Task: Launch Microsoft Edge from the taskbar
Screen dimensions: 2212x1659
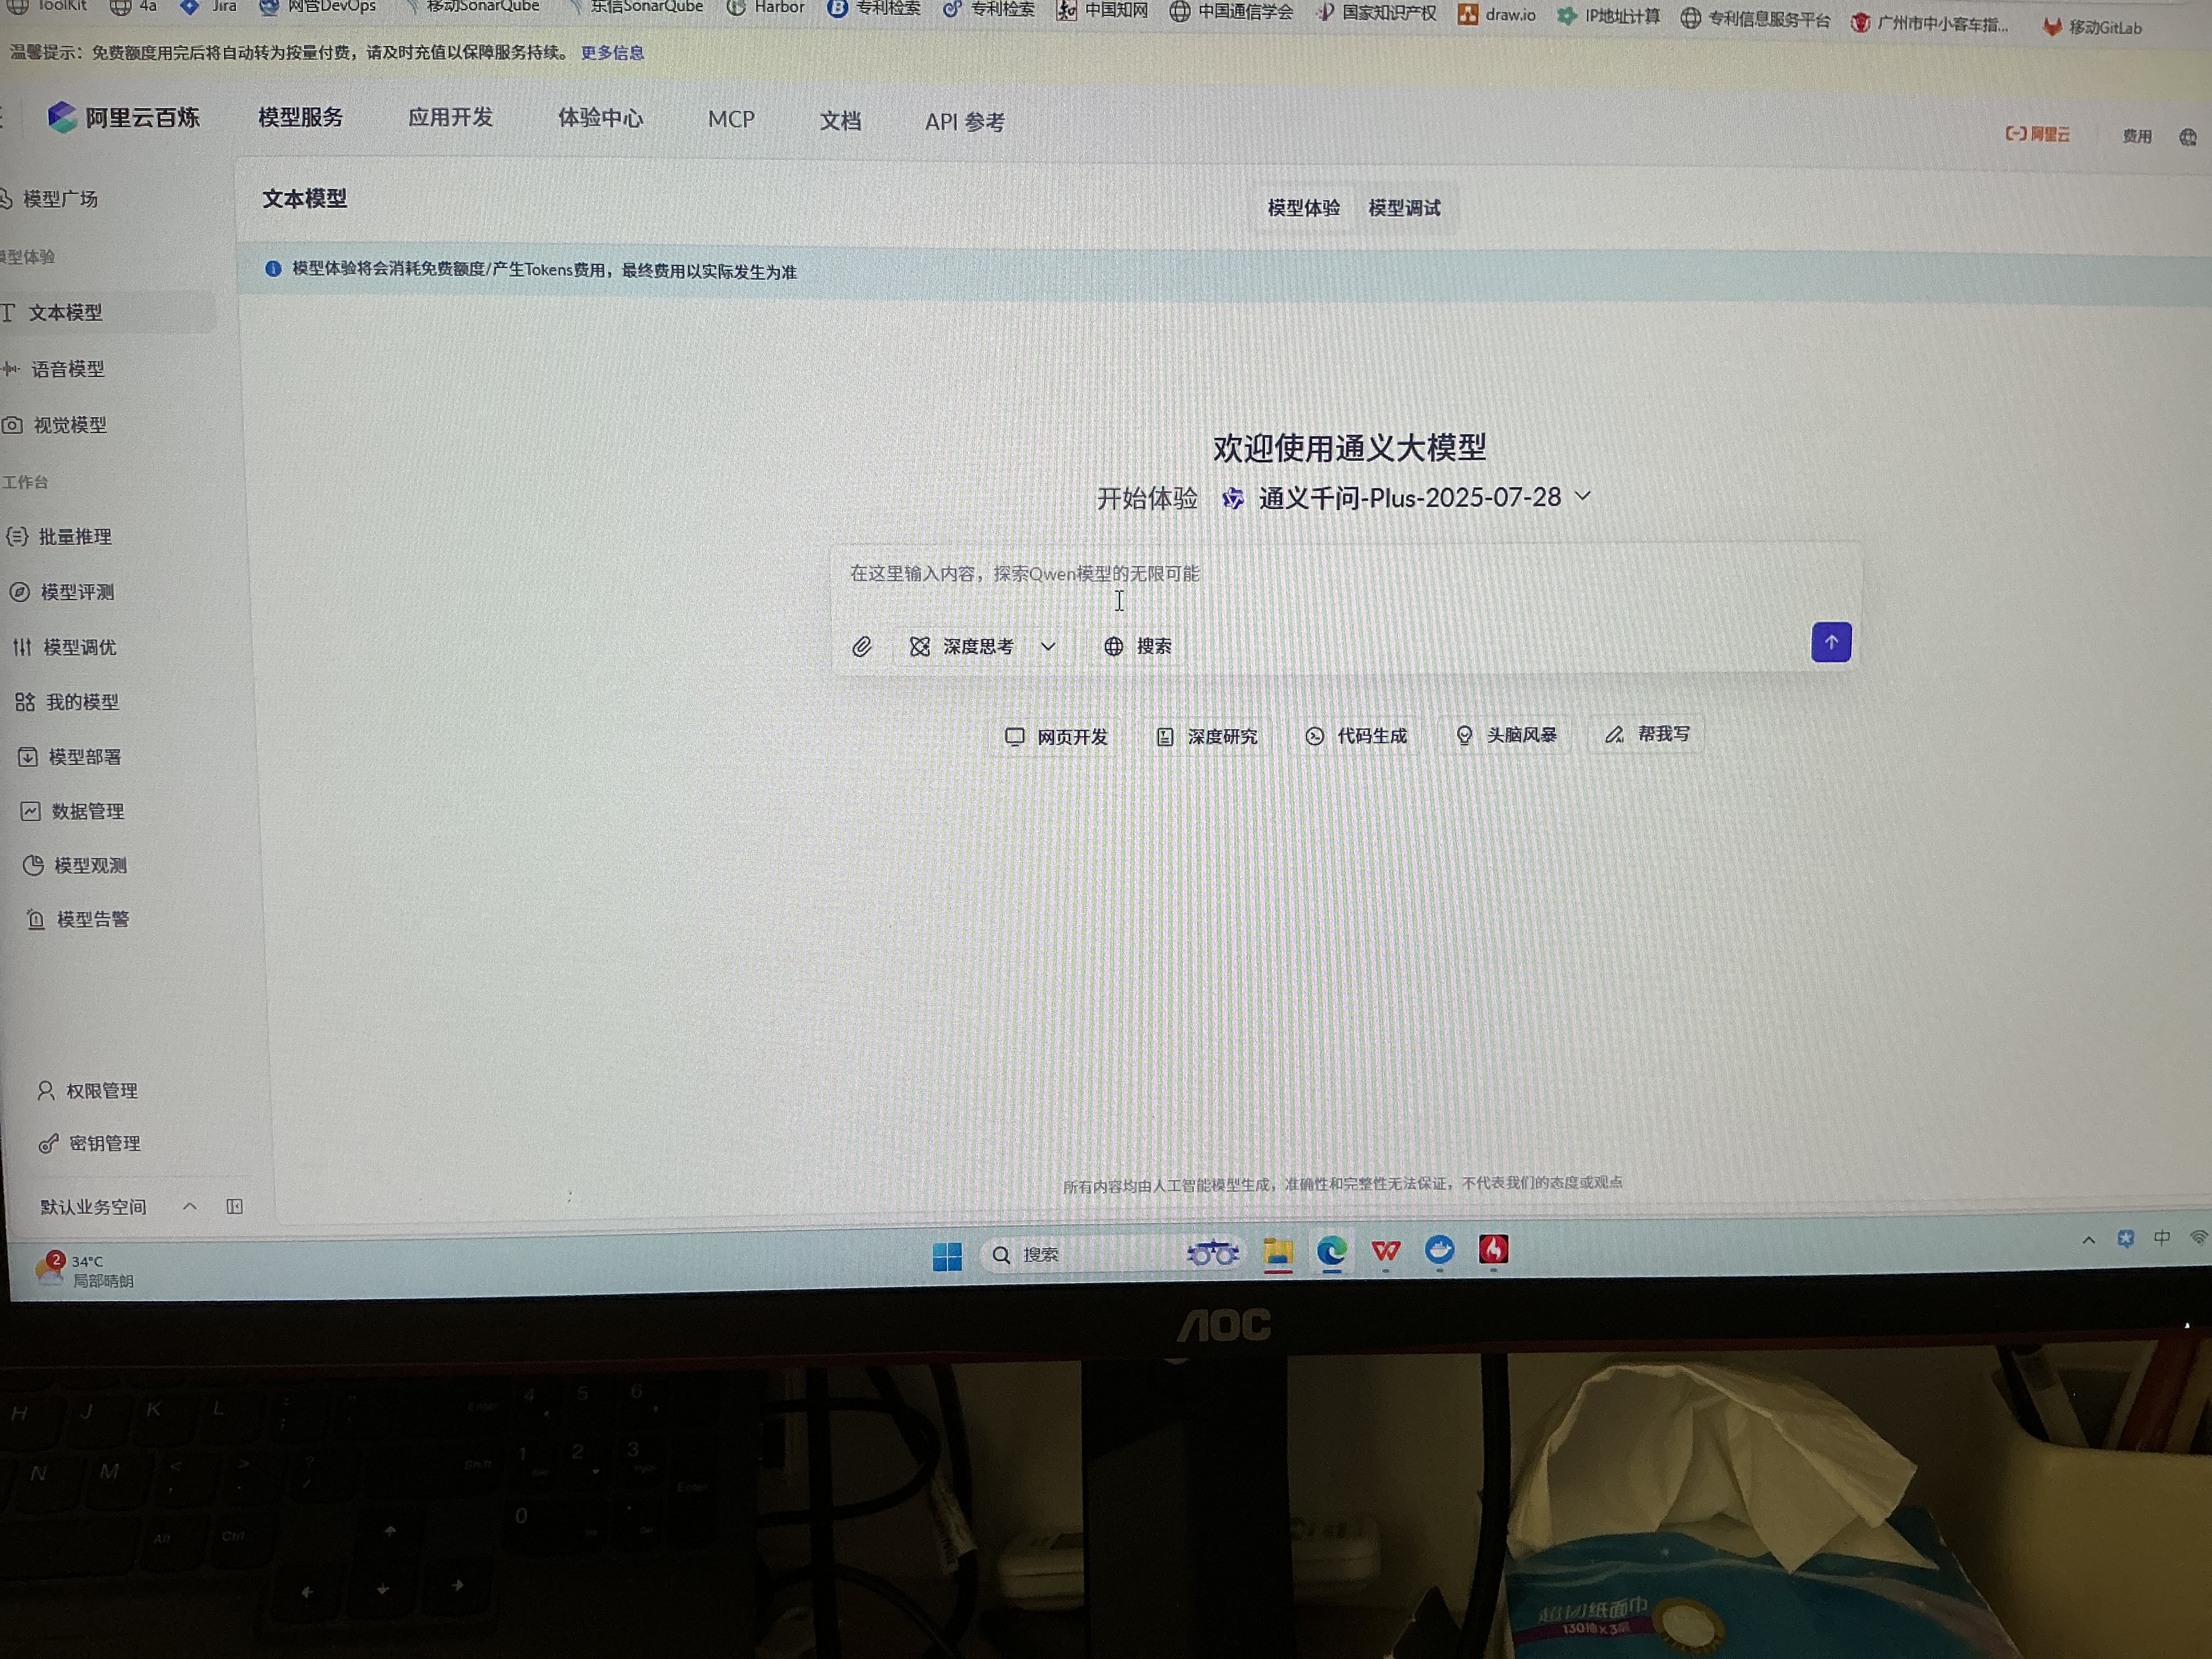Action: pos(1331,1253)
